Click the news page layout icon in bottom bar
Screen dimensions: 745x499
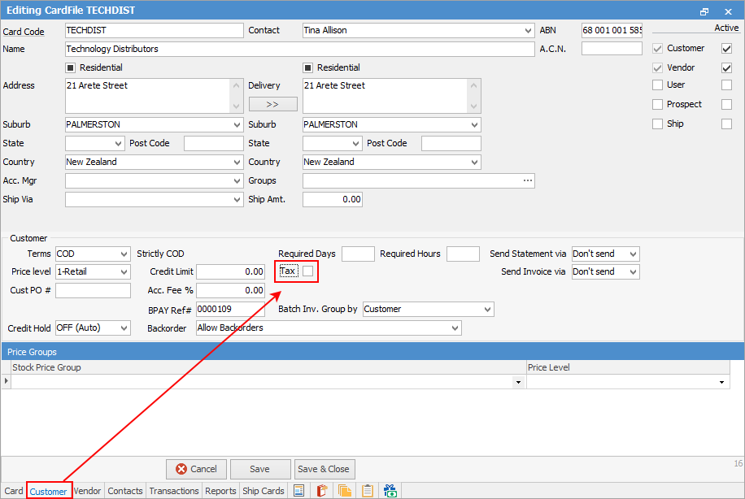(x=299, y=491)
